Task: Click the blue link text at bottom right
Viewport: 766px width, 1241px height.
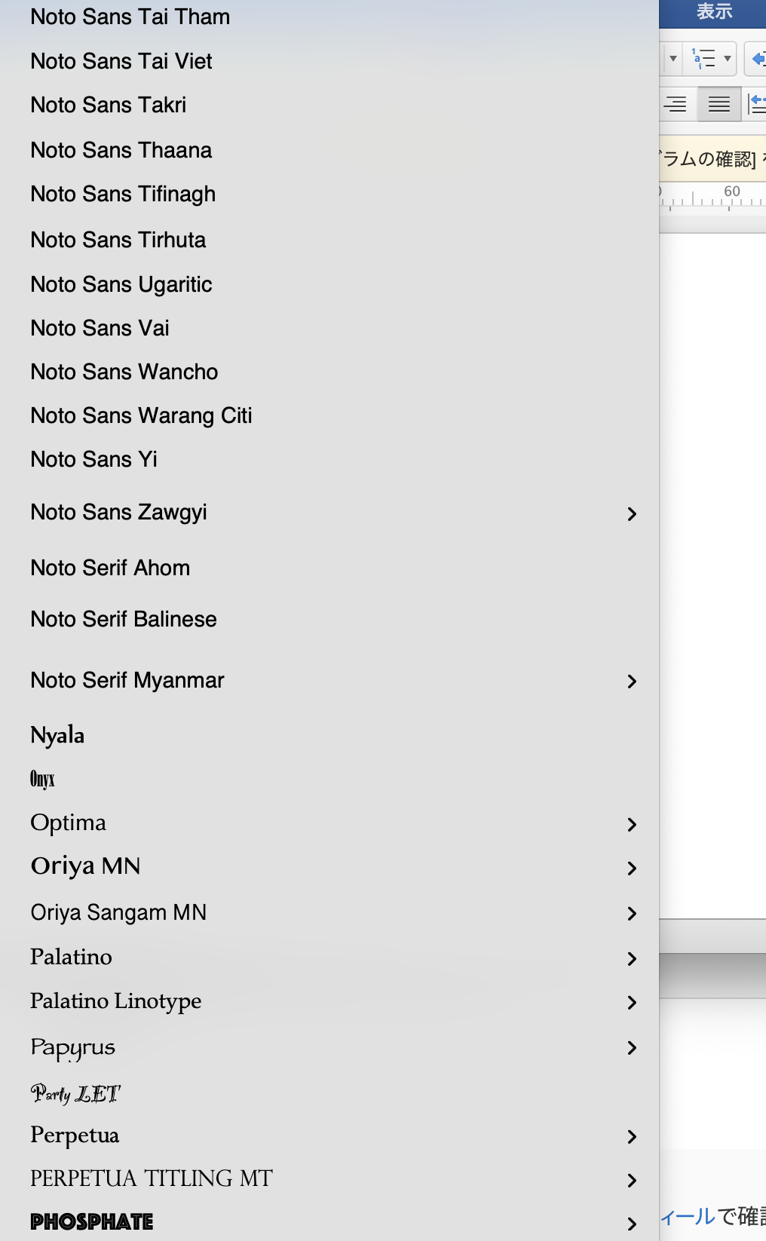Action: coord(688,1217)
